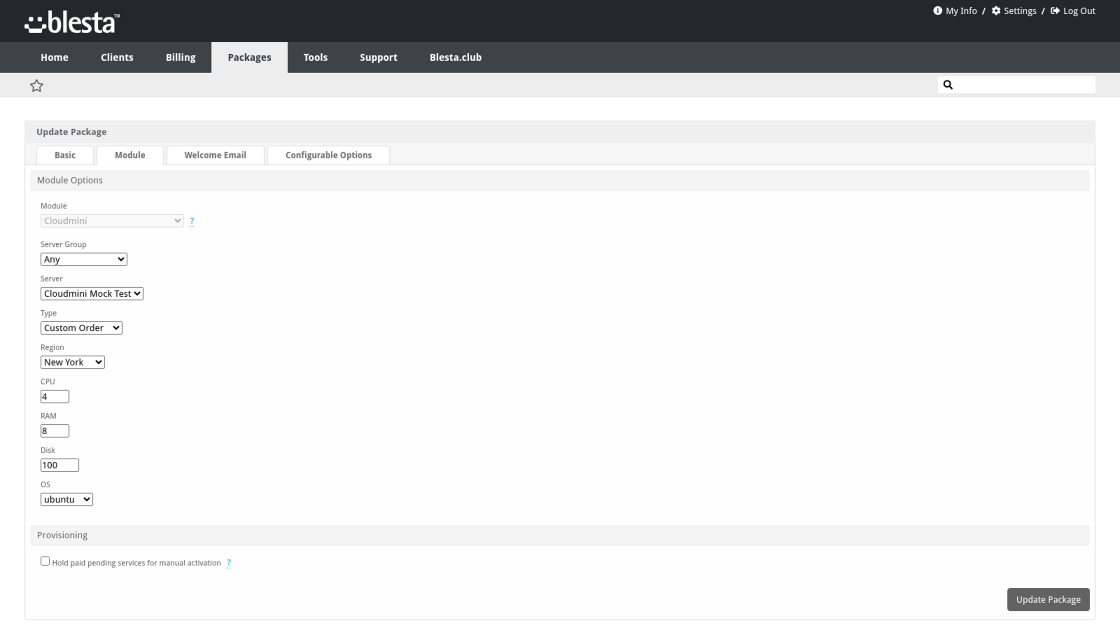The height and width of the screenshot is (630, 1120).
Task: Click the disabled Module Cloudmini dropdown
Action: pos(112,221)
